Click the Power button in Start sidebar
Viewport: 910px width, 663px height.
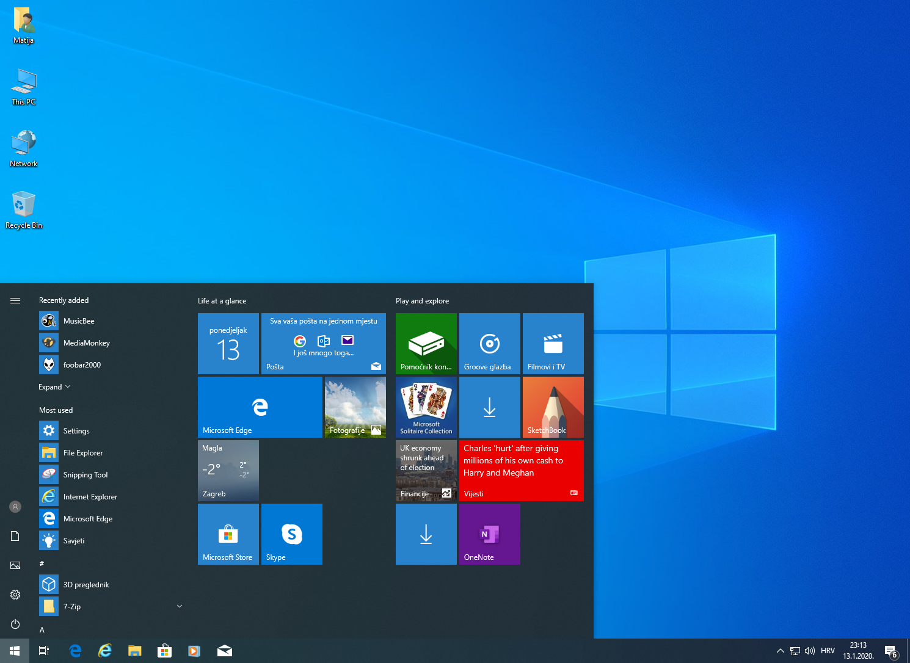[15, 624]
